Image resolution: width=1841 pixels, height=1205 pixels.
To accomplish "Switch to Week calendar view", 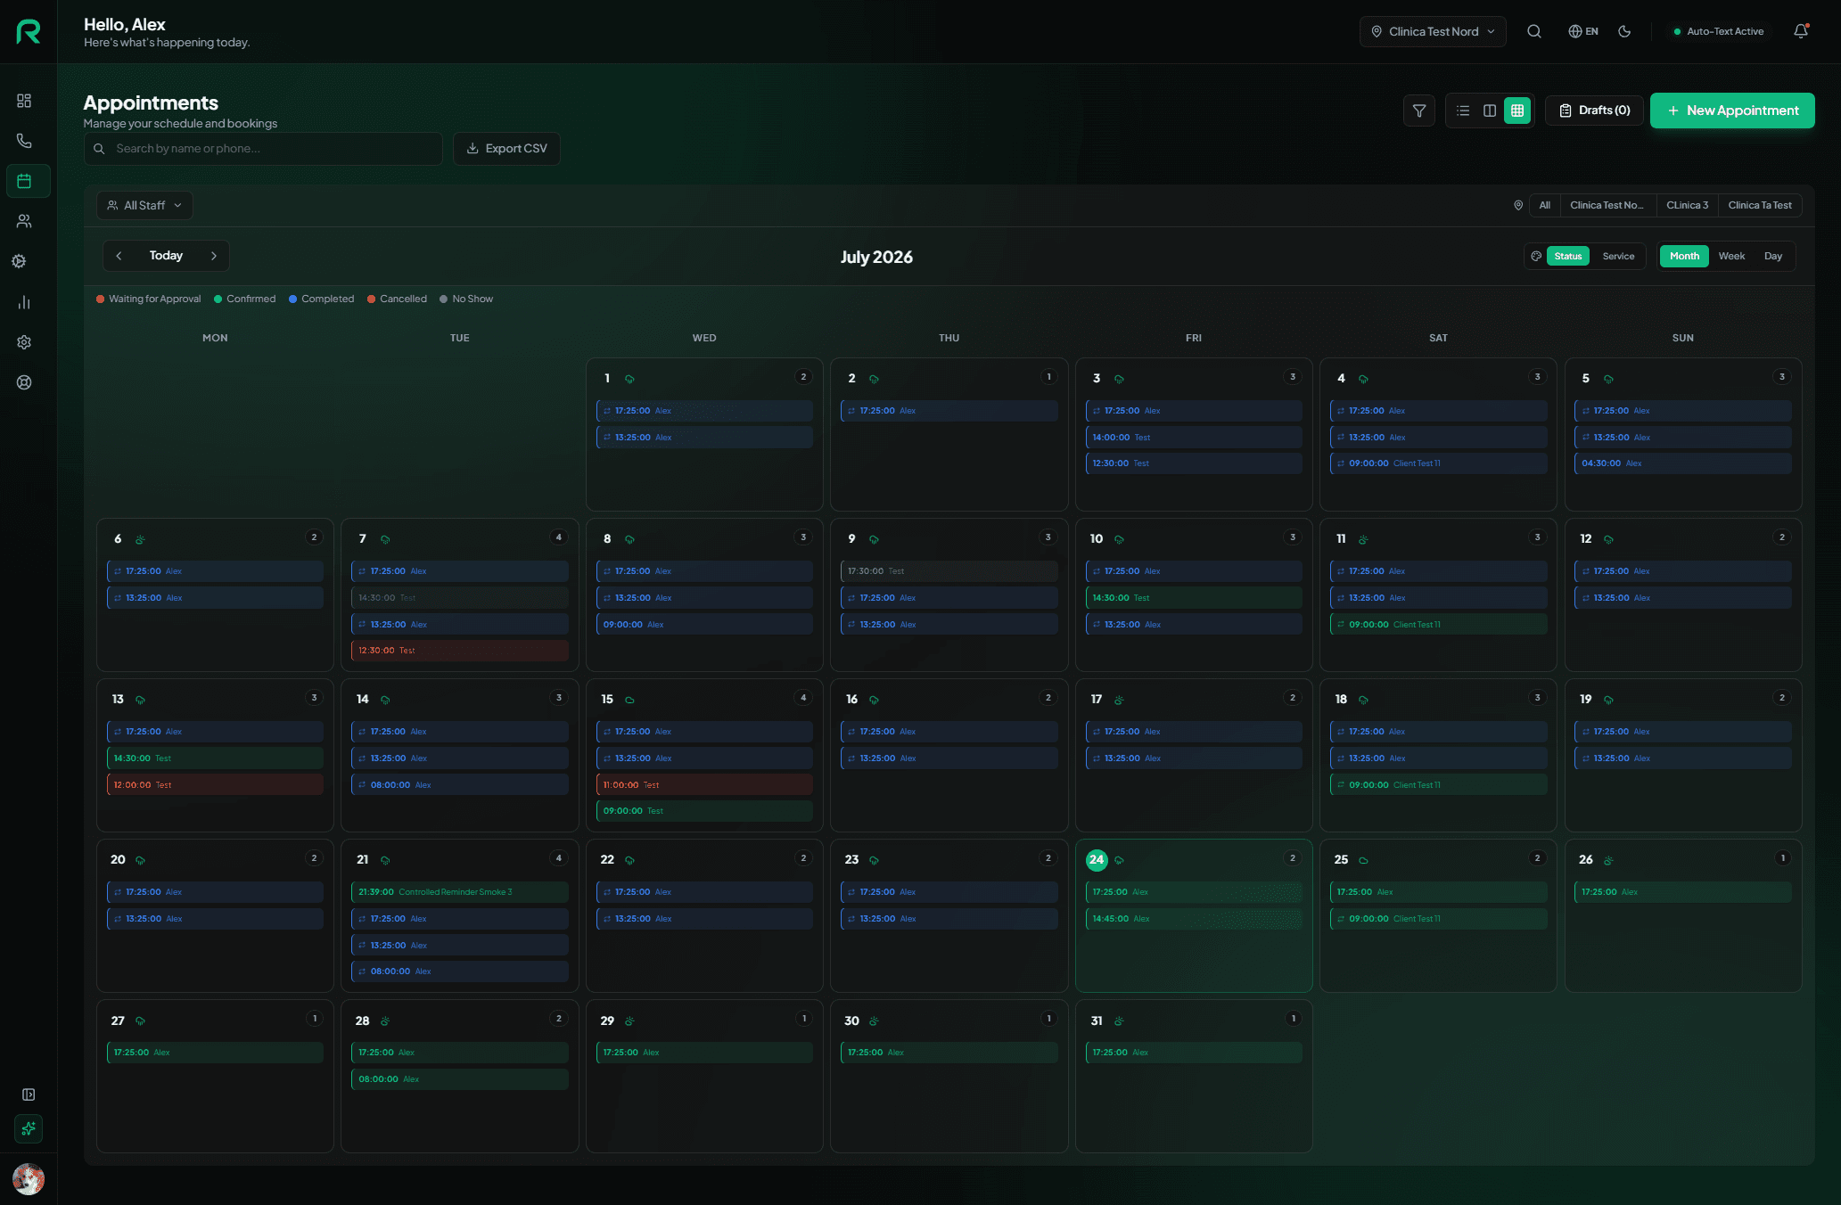I will click(1731, 256).
